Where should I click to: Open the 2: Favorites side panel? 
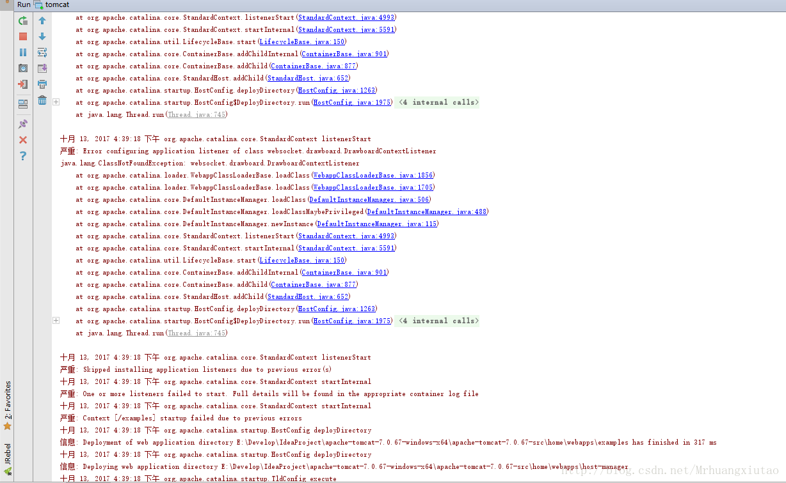(8, 405)
